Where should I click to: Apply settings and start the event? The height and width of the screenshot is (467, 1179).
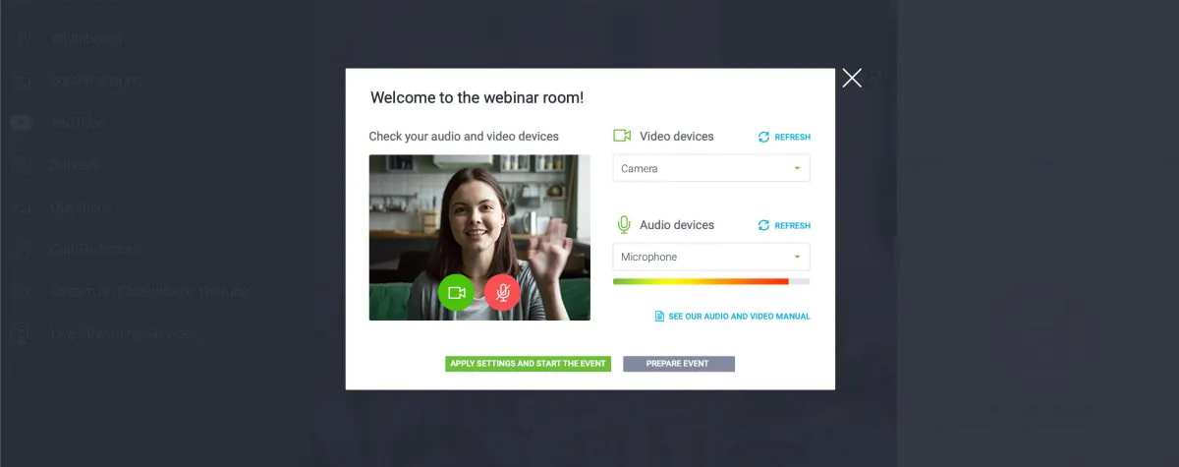coord(528,364)
